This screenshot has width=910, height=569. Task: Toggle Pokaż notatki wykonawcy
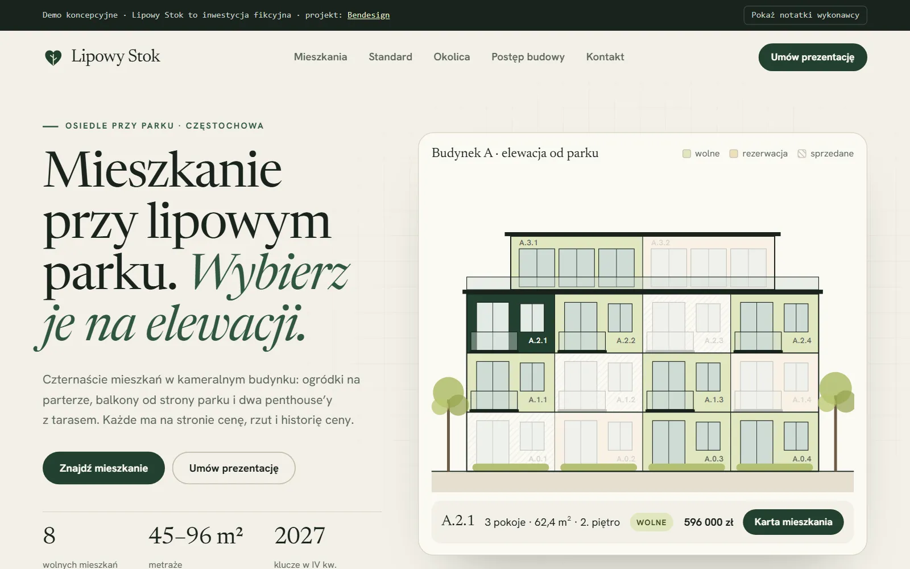point(805,15)
